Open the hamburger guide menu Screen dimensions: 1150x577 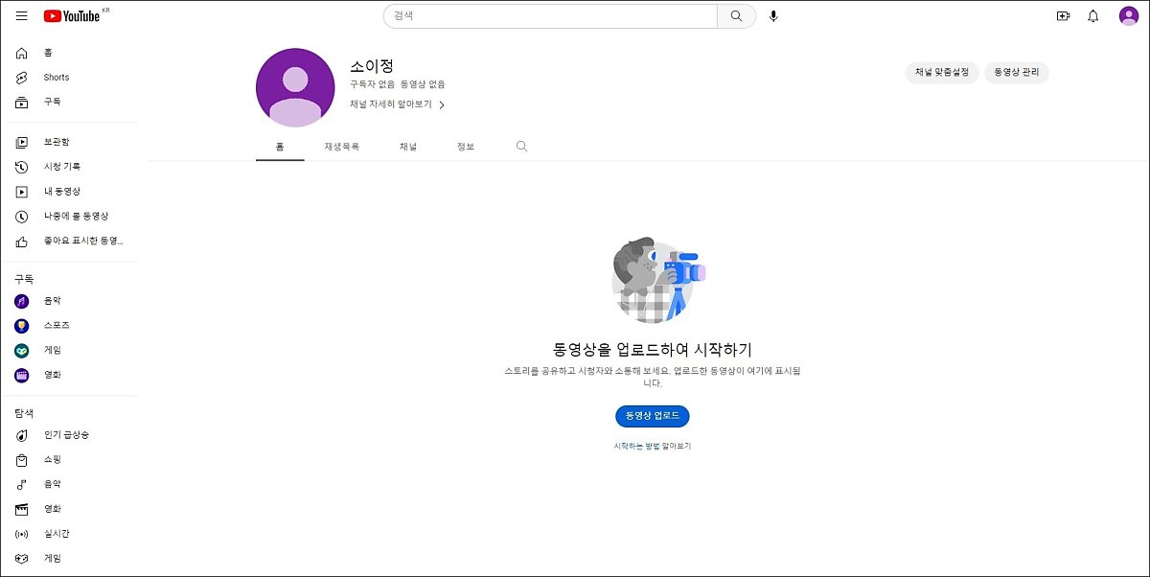pyautogui.click(x=21, y=16)
